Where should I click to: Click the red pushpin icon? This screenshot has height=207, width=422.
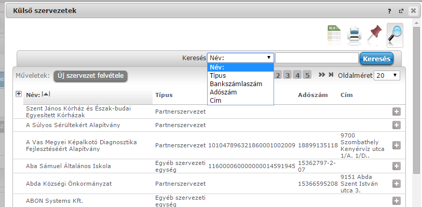(x=375, y=33)
